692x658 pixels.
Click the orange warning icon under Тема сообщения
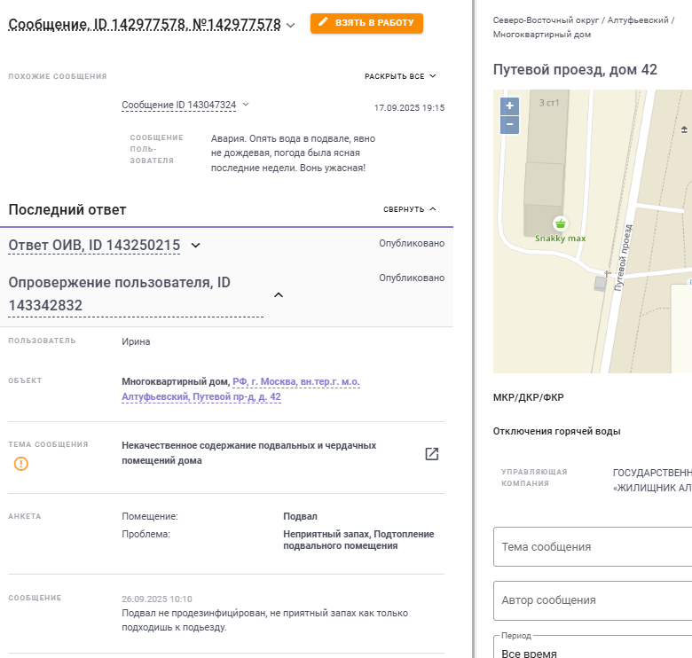pyautogui.click(x=21, y=464)
